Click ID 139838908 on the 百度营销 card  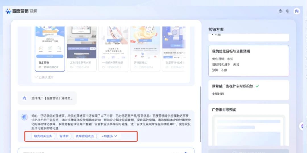tap(48, 67)
